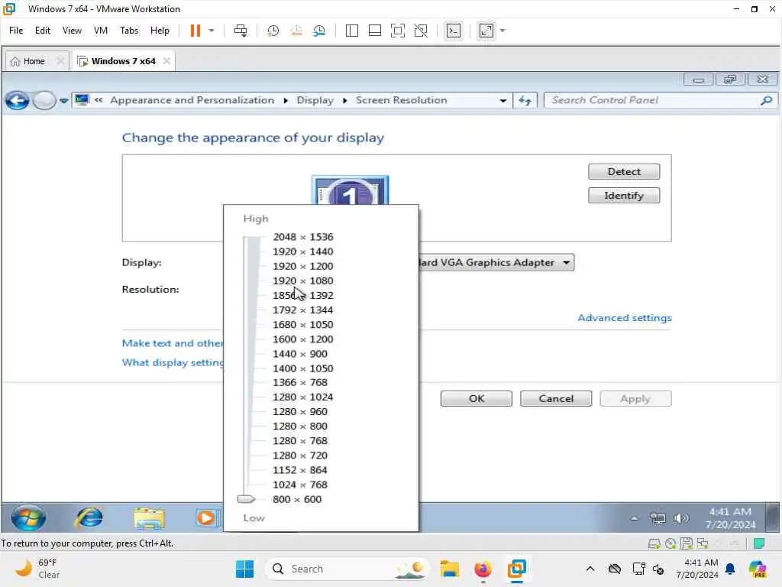Click the resolution slider thumb

247,498
